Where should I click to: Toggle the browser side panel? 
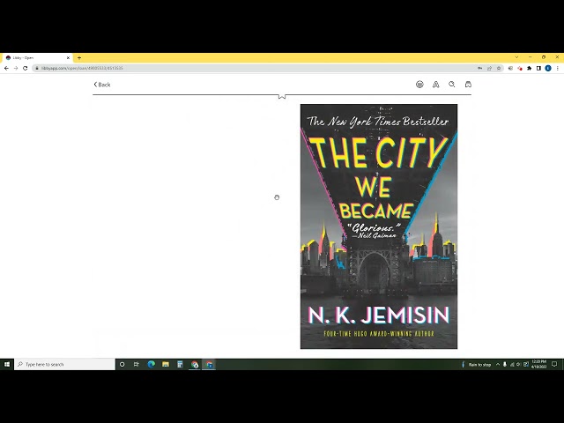(x=538, y=68)
